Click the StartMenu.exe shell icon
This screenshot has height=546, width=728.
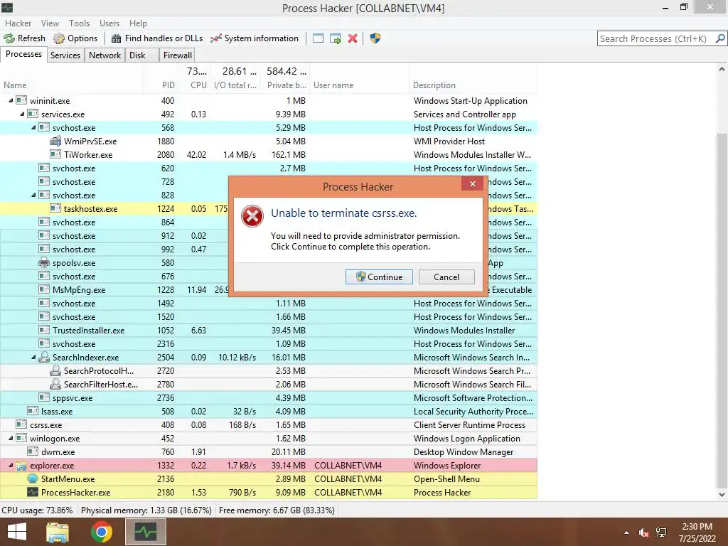pos(33,479)
